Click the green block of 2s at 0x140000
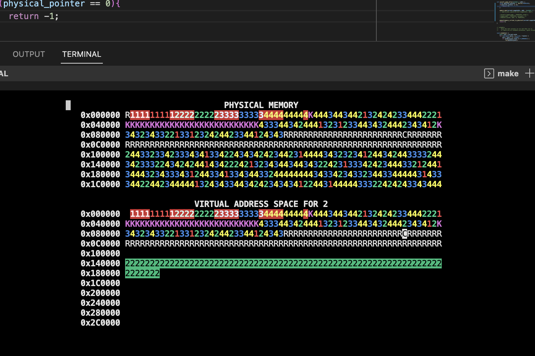 283,263
